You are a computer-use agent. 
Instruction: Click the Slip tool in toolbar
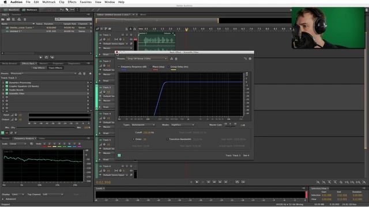[x=72, y=10]
